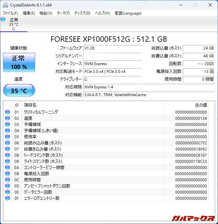218x224 pixels.
Task: Click status orb beside 温度 attribute row
Action: pos(7,118)
